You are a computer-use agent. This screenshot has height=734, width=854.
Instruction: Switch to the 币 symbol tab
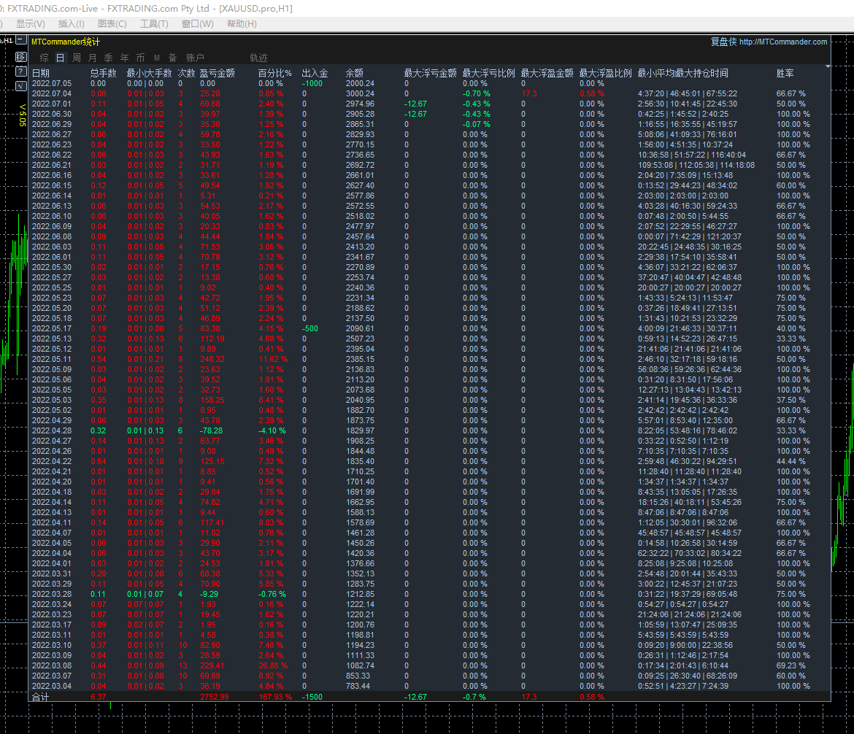pos(141,58)
